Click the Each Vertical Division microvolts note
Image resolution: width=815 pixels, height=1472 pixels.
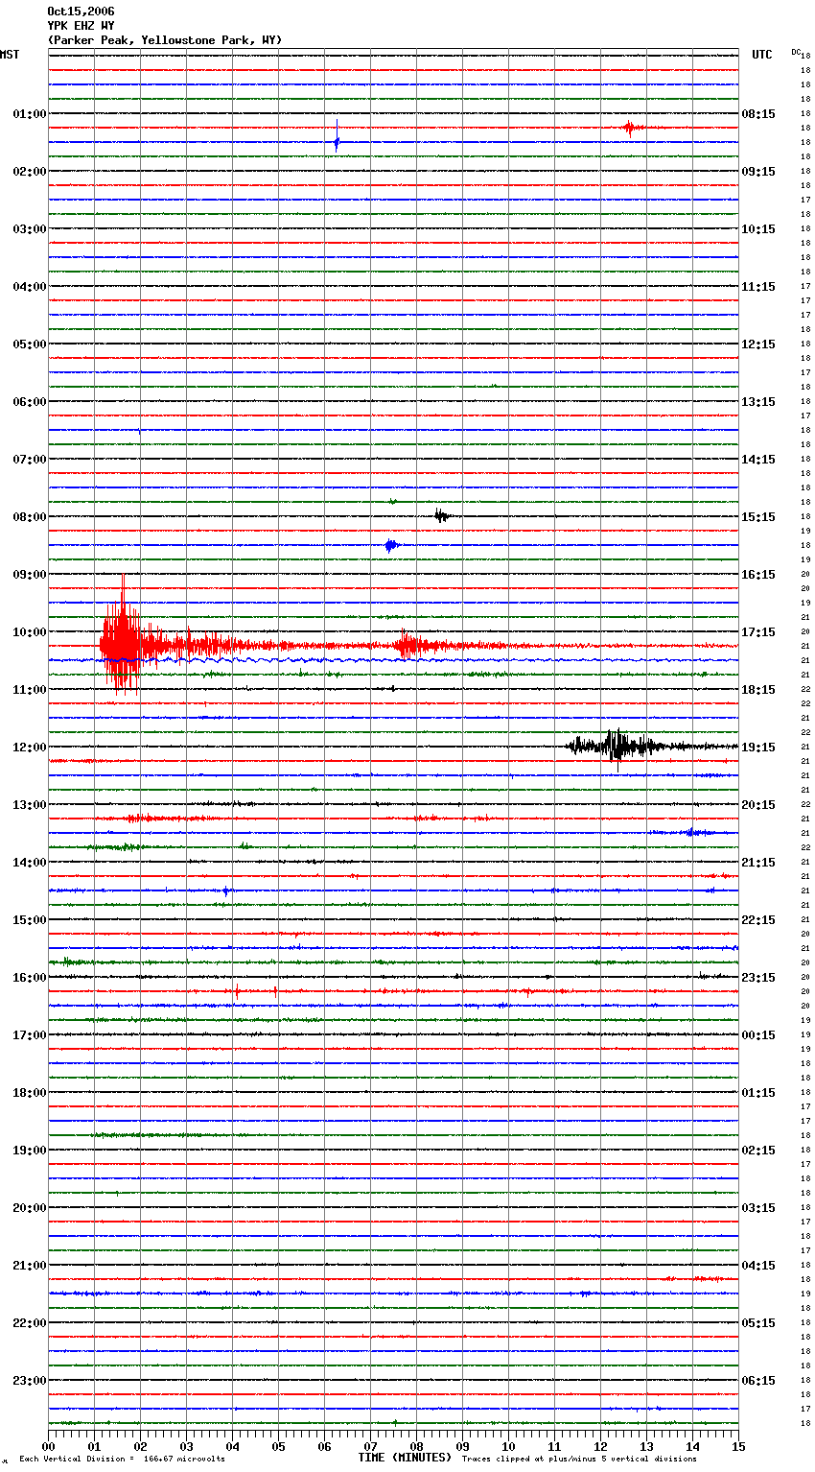point(122,1460)
